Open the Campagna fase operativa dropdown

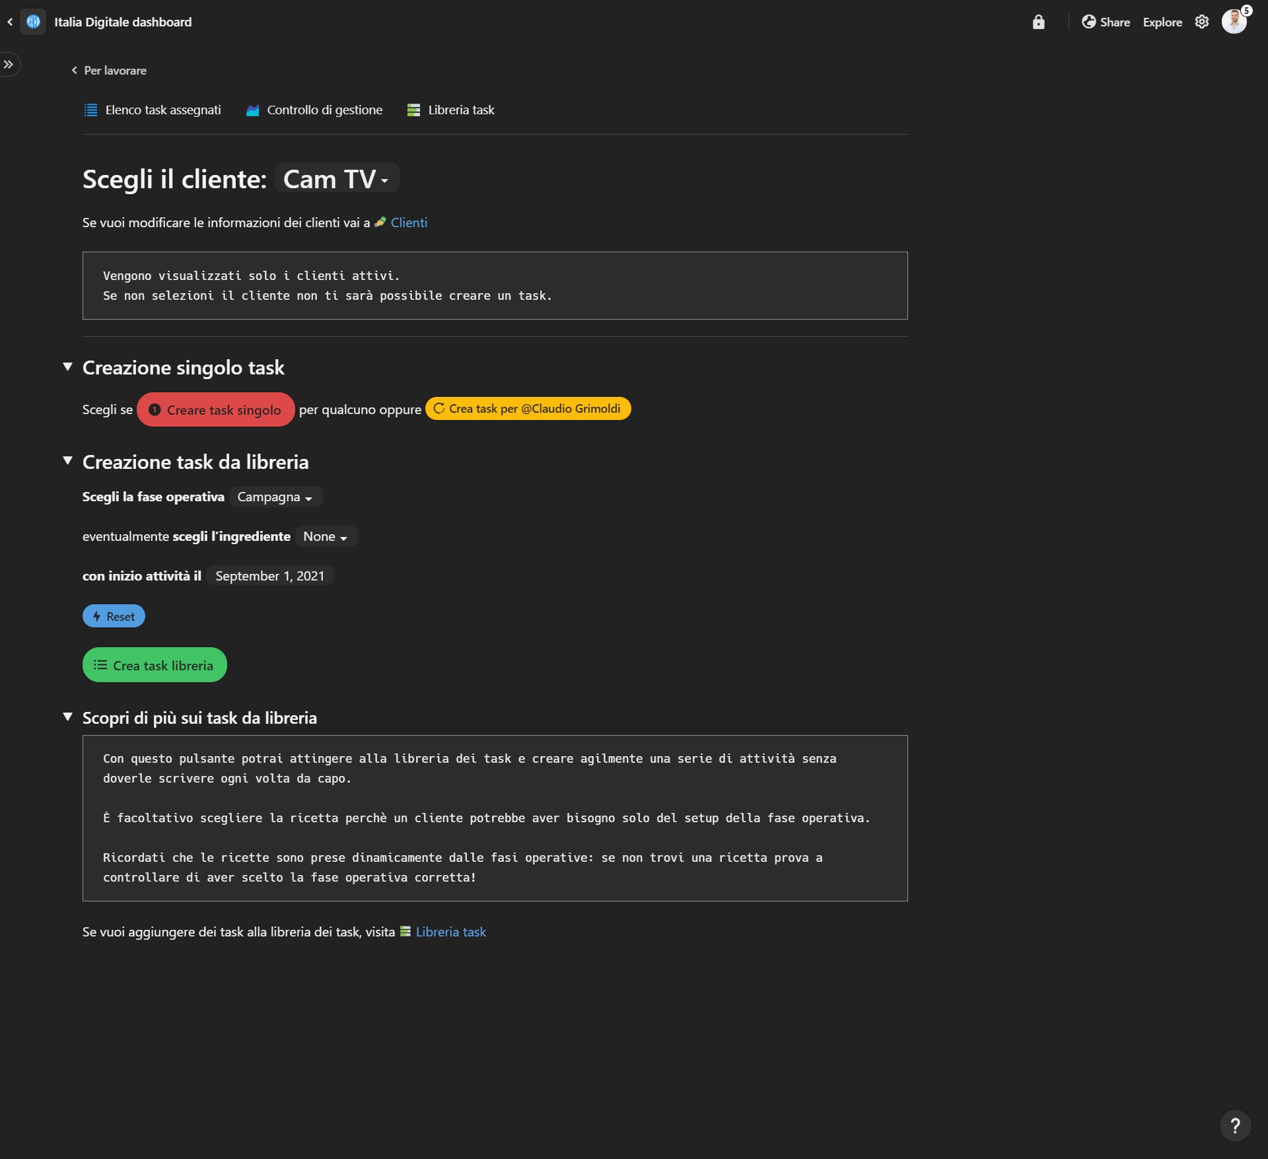[x=275, y=497]
